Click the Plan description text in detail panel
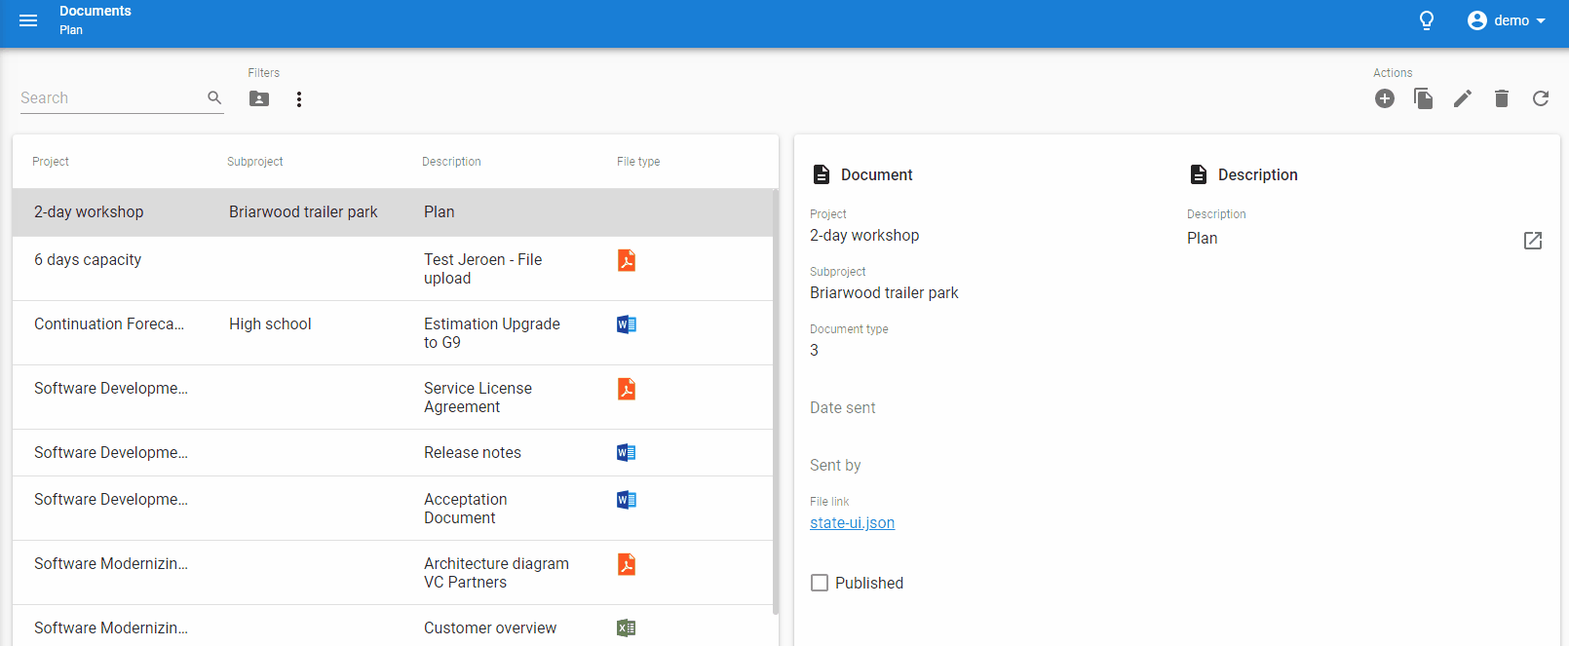The image size is (1569, 646). pos(1203,239)
